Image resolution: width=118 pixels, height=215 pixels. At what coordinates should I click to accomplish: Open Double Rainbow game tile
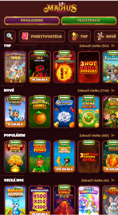tap(89, 200)
